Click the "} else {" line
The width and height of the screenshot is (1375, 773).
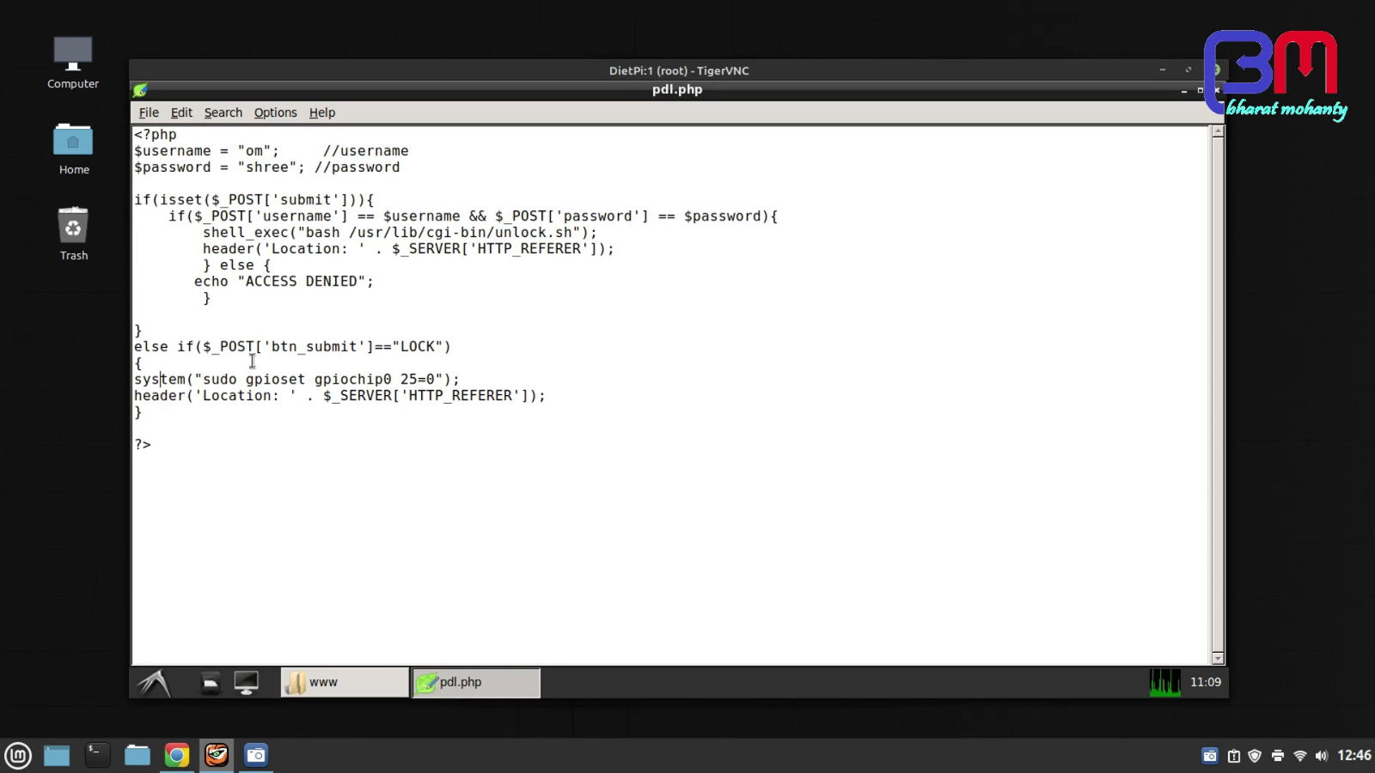pyautogui.click(x=236, y=265)
